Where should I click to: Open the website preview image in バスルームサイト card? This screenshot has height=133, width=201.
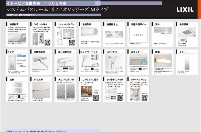111,94
